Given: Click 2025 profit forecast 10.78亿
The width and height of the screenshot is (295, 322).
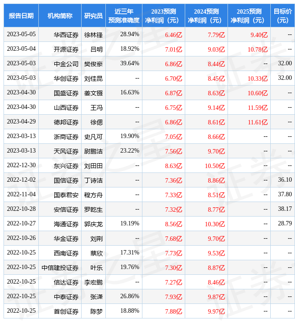Looking at the screenshot, I should click(258, 49).
